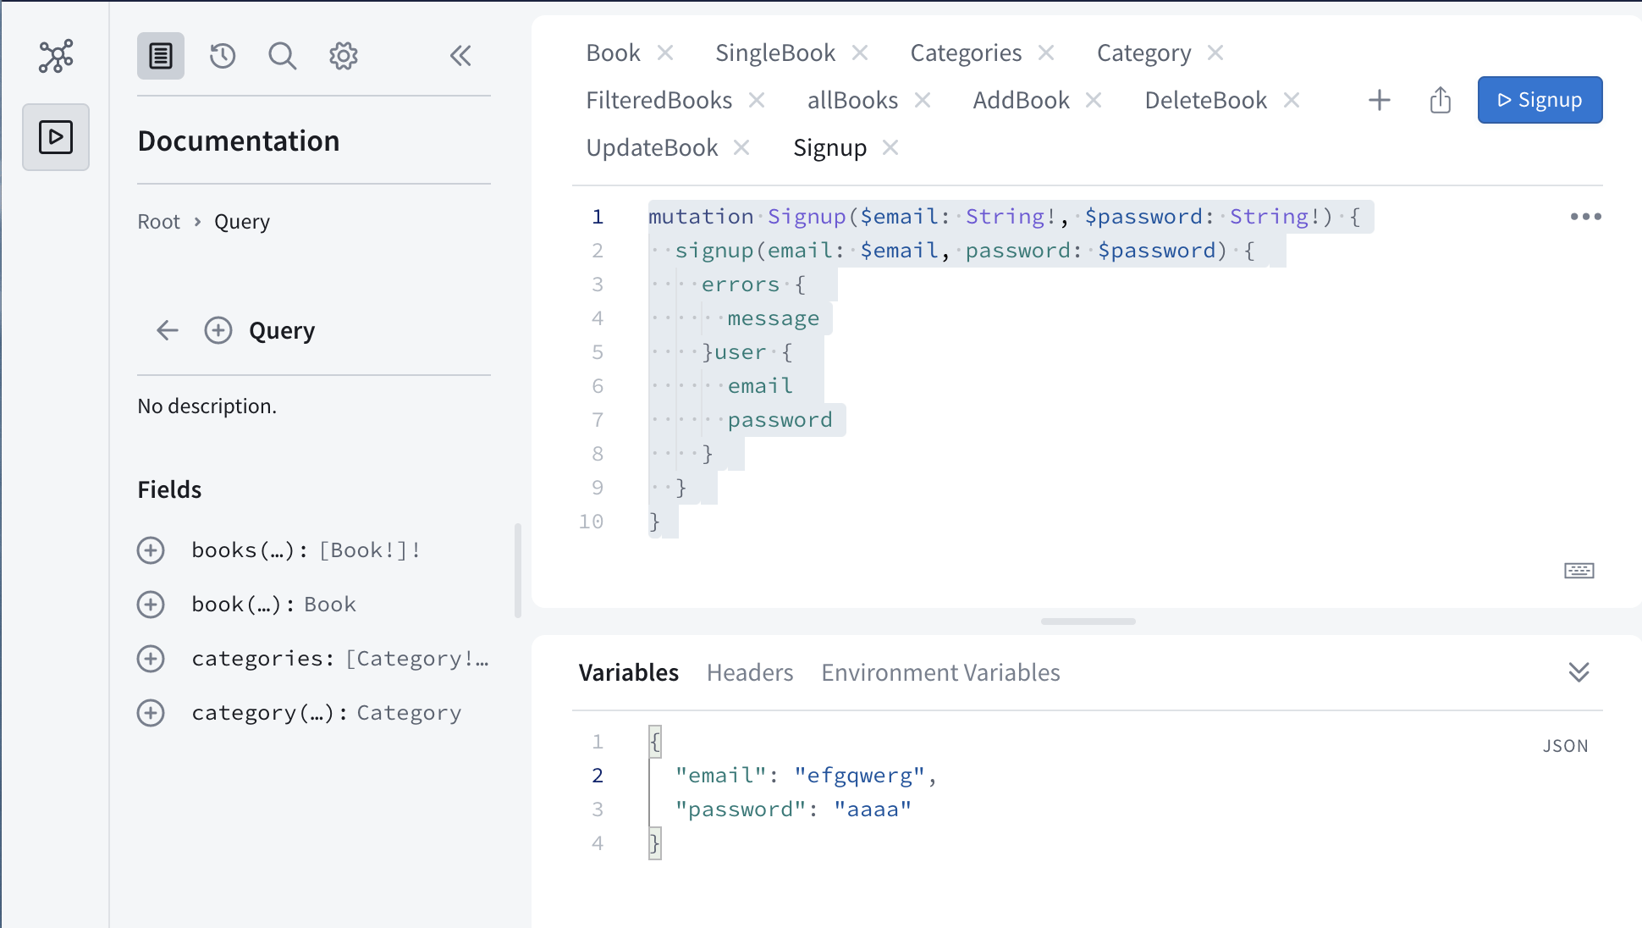
Task: Open the three-dot operation options menu
Action: coord(1586,217)
